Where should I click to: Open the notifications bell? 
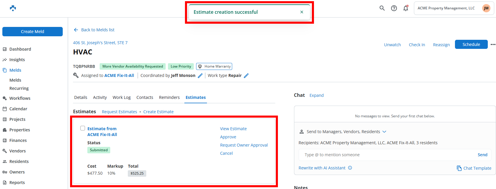406,8
